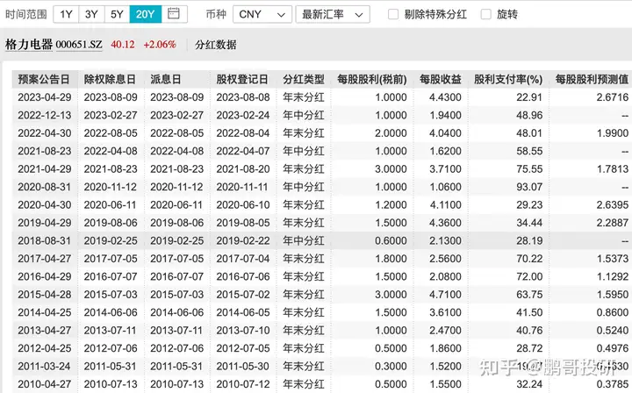Select announcement date 2020-08-31
632x393 pixels.
coord(45,187)
